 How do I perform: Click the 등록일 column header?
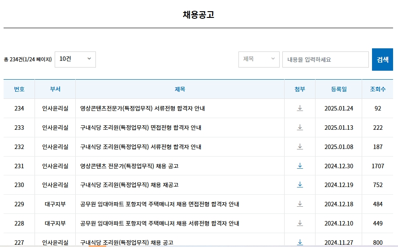pyautogui.click(x=338, y=89)
